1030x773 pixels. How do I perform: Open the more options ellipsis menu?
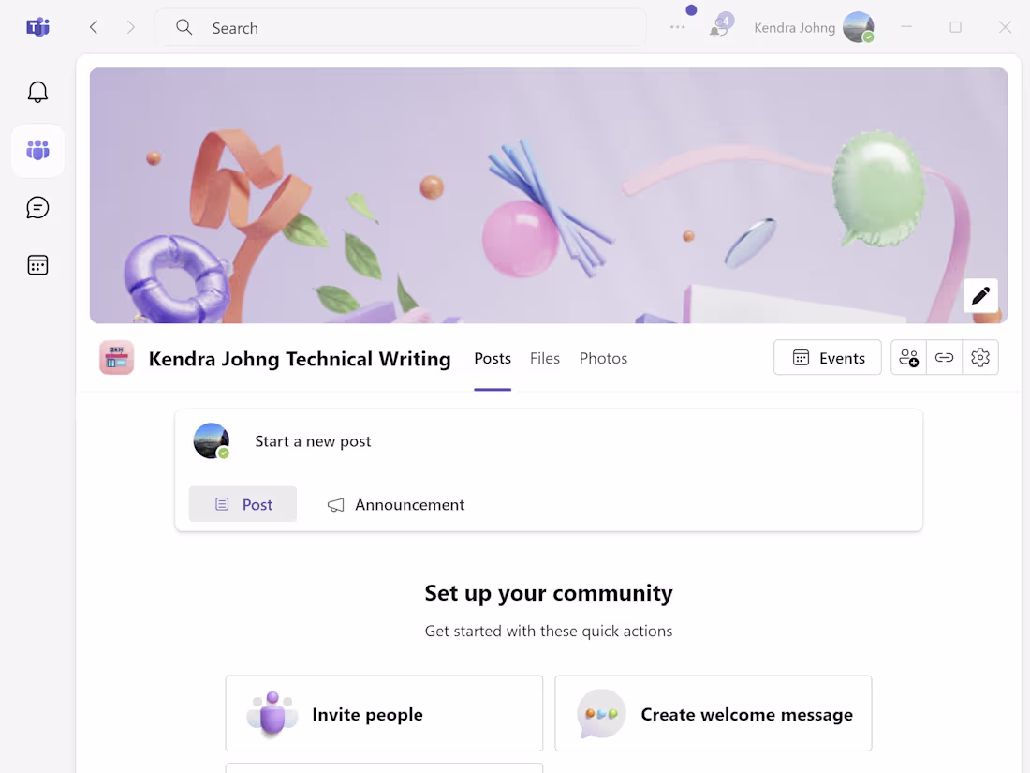click(678, 27)
